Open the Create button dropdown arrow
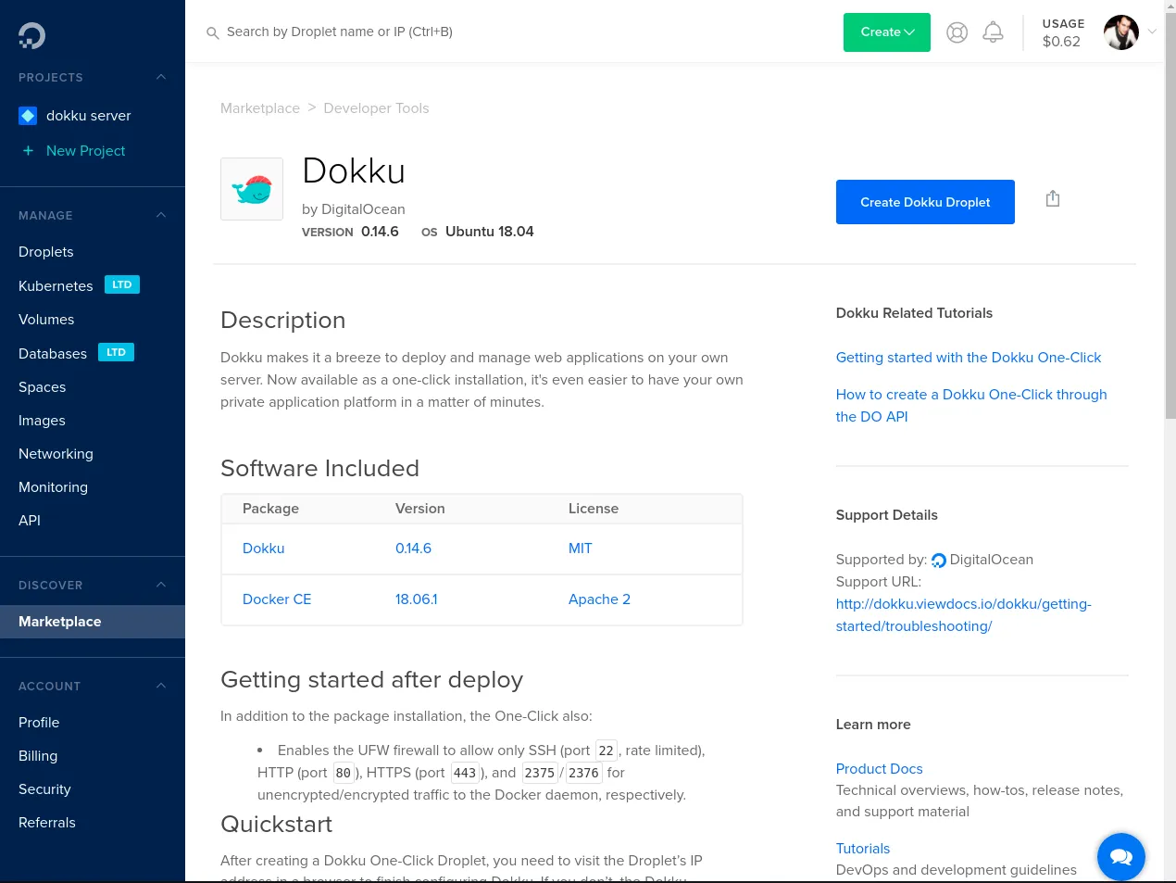This screenshot has height=883, width=1176. click(908, 32)
